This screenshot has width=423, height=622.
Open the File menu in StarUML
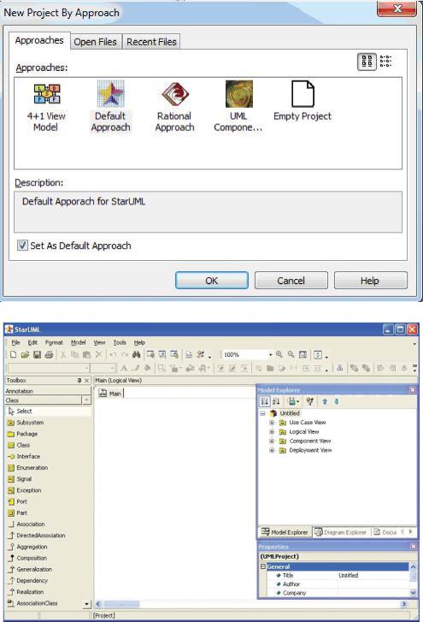click(x=15, y=342)
